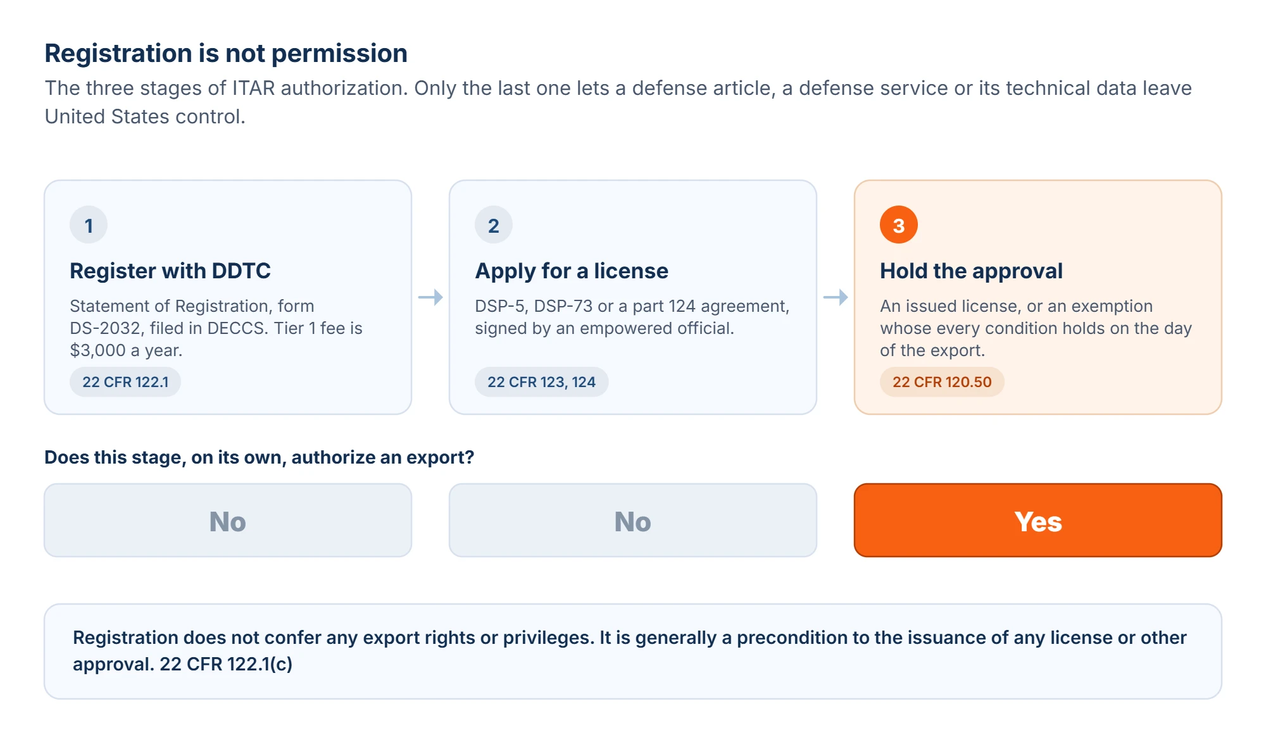Click the An issued license description text
1266x740 pixels.
1036,328
